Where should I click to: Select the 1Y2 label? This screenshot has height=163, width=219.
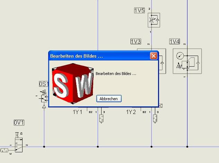click(131, 112)
